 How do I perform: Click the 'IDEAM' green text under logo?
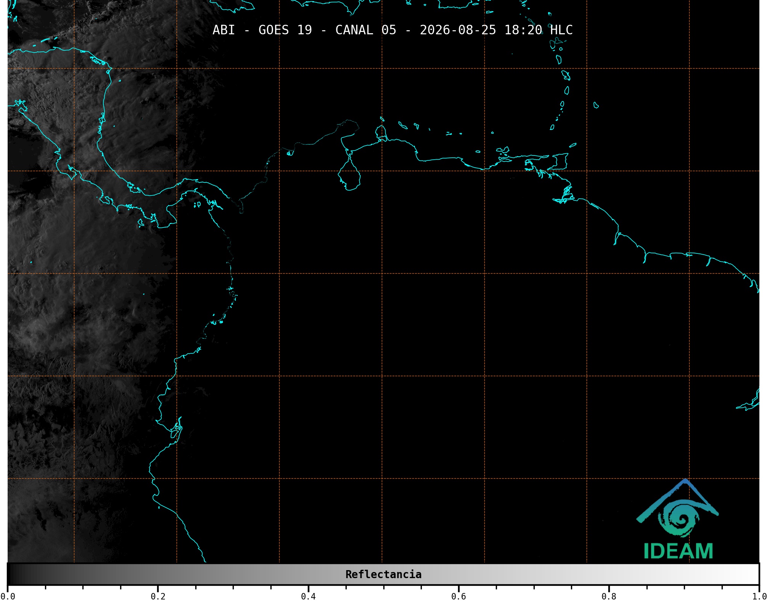[x=678, y=551]
